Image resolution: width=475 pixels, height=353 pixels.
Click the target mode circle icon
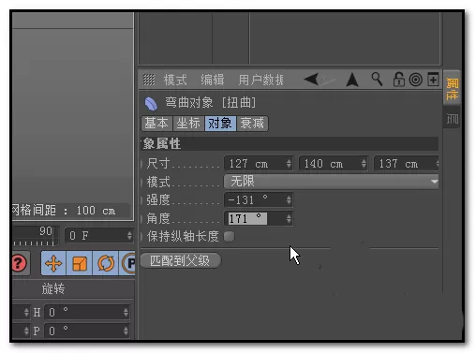415,80
